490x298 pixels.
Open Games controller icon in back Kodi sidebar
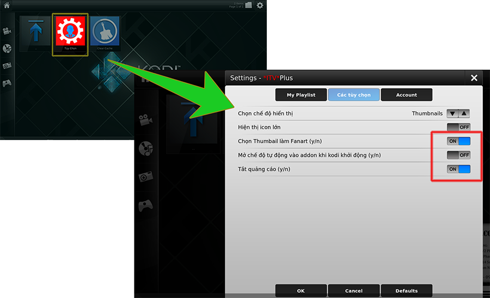click(7, 83)
